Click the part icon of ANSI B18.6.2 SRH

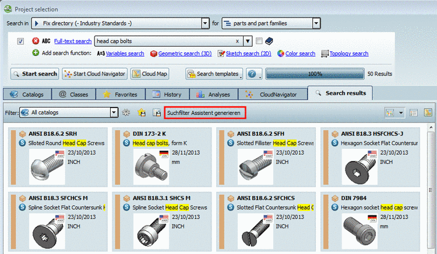coord(22,134)
